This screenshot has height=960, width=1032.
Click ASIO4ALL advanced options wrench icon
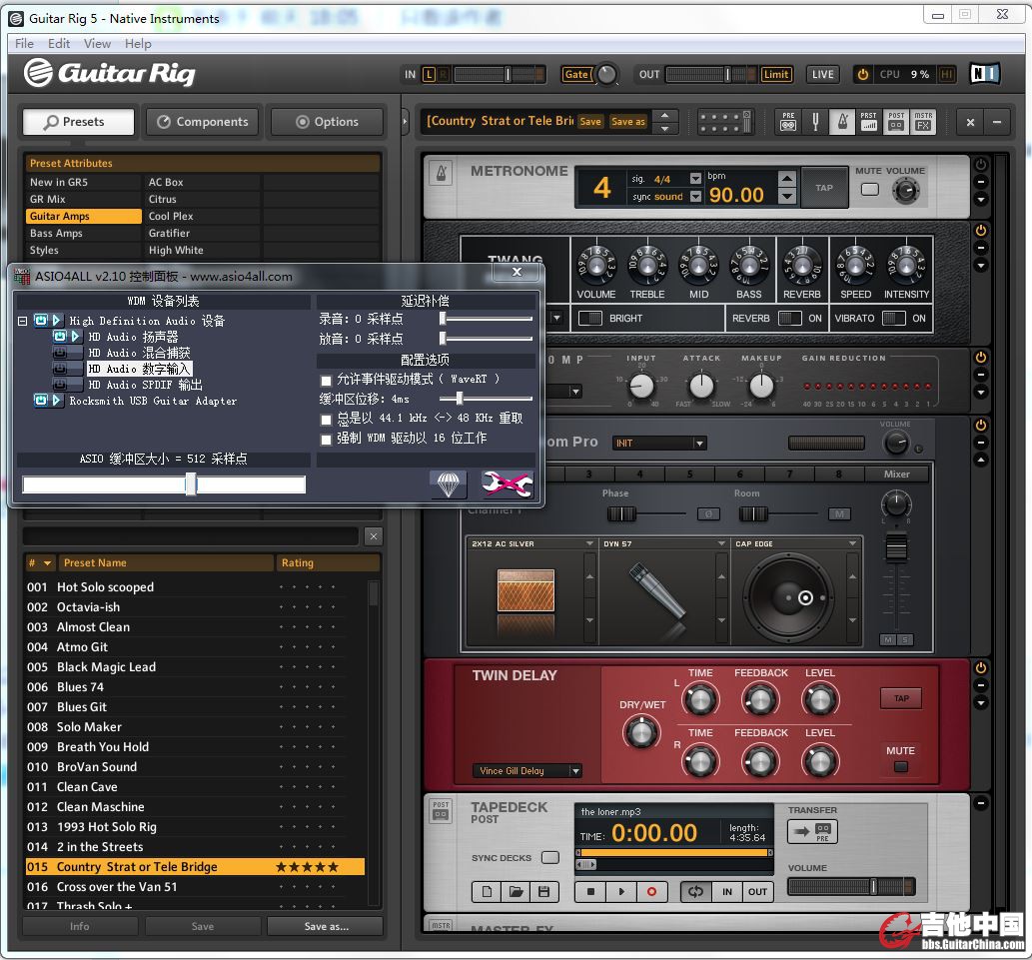pyautogui.click(x=507, y=484)
